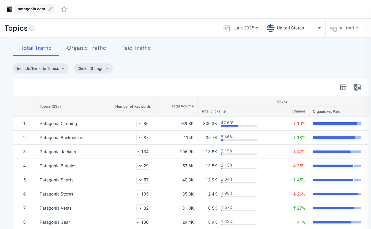
Task: Click the Patagonia Jackets topic
Action: tap(58, 152)
